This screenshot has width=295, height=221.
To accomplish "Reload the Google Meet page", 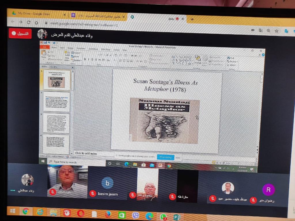I will tap(29, 22).
